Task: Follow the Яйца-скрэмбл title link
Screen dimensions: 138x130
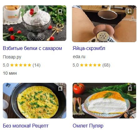Action: coord(89,48)
